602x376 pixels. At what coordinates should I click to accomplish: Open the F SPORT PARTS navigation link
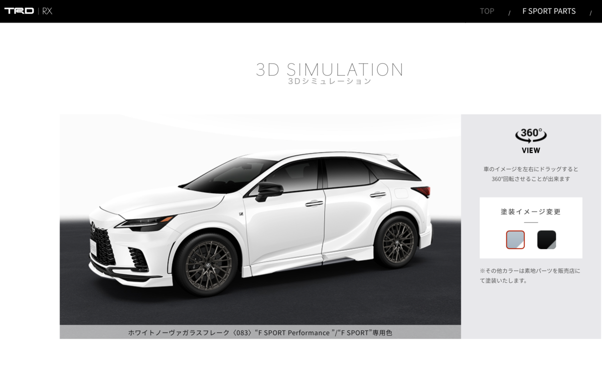pos(549,11)
